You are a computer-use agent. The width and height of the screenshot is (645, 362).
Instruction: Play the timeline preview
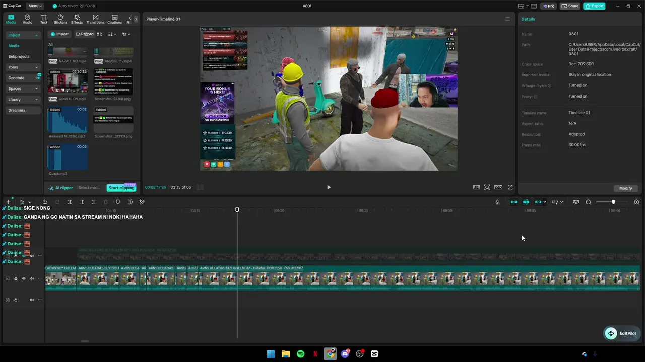pyautogui.click(x=329, y=187)
